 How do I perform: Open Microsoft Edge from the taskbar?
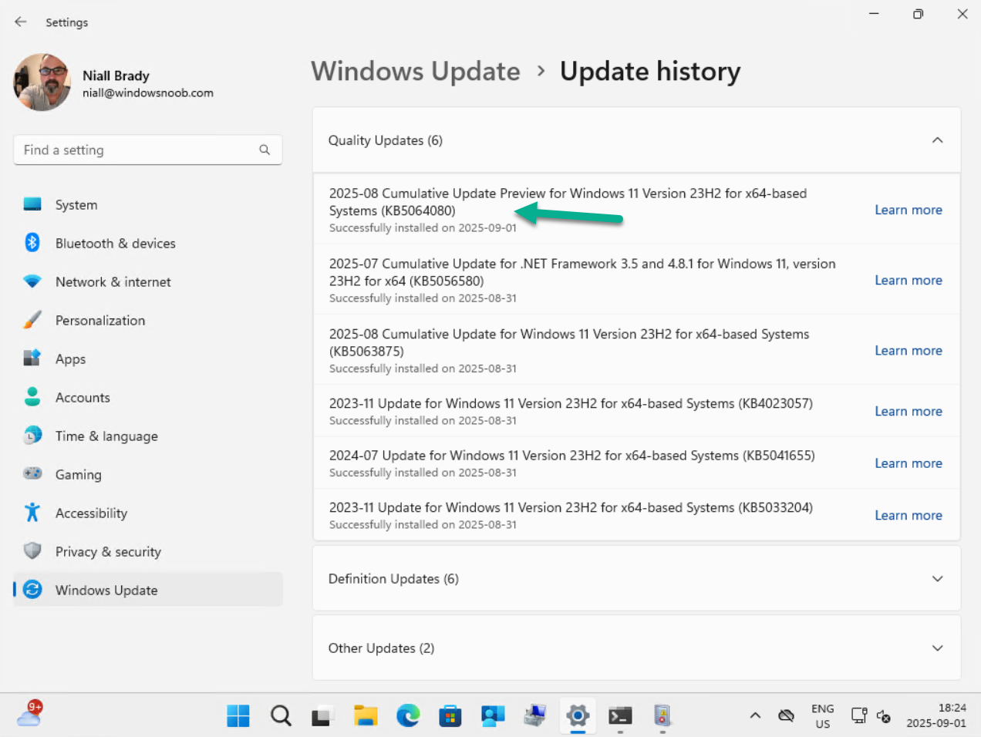pos(408,716)
